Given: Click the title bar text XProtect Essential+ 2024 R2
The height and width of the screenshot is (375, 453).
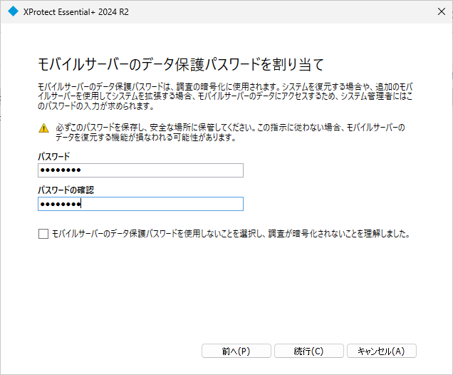Looking at the screenshot, I should click(x=76, y=12).
